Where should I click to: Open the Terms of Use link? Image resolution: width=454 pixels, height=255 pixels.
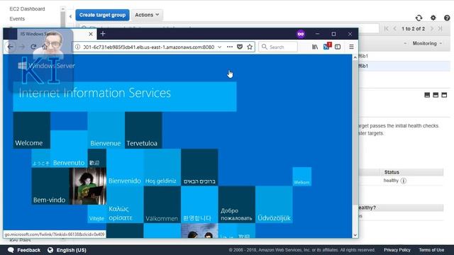(431, 250)
